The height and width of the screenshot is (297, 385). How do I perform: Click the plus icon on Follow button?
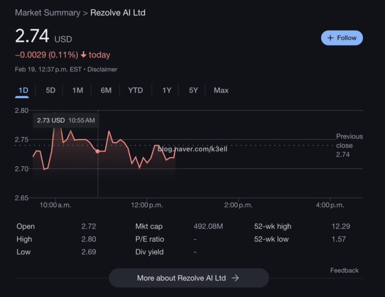[x=331, y=38]
